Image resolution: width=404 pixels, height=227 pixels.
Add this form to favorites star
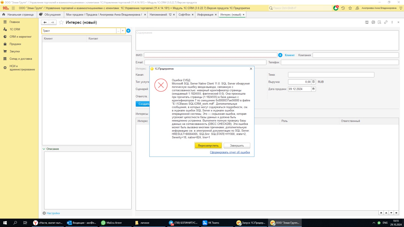click(x=61, y=22)
